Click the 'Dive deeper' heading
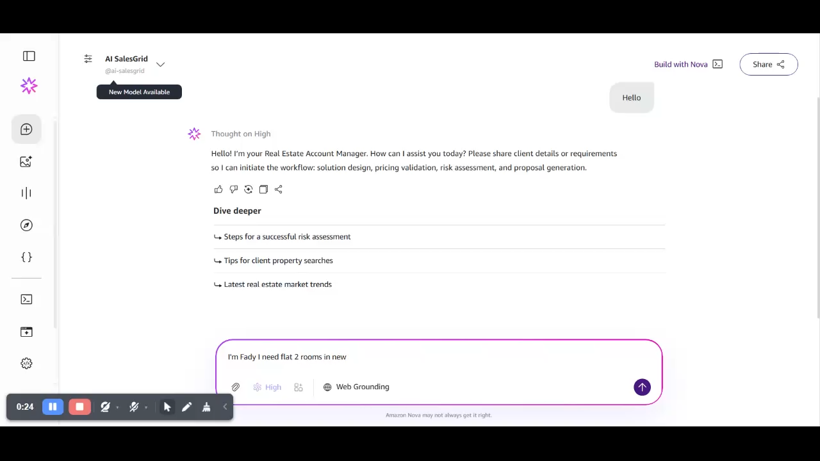 (x=237, y=211)
